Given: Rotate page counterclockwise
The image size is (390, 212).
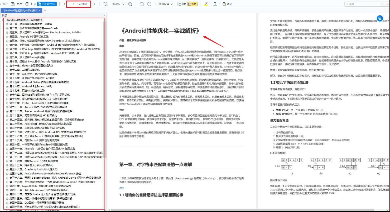Looking at the screenshot, I should [142, 4].
